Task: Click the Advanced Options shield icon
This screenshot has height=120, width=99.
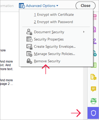Action: 22,6
